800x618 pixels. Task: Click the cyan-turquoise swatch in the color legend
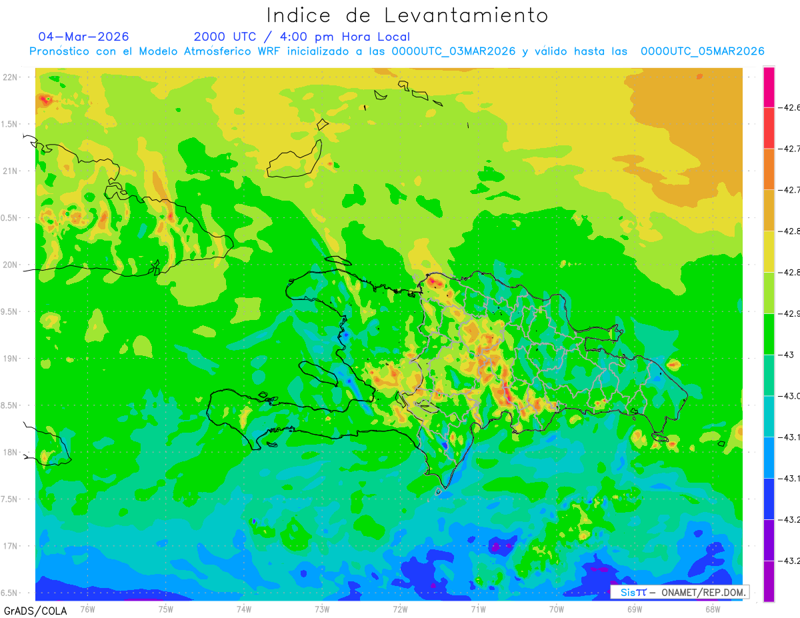(x=769, y=416)
